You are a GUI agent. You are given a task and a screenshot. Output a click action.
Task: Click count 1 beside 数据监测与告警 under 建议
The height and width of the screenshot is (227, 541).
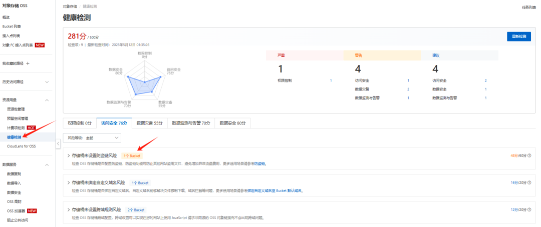coord(485,98)
